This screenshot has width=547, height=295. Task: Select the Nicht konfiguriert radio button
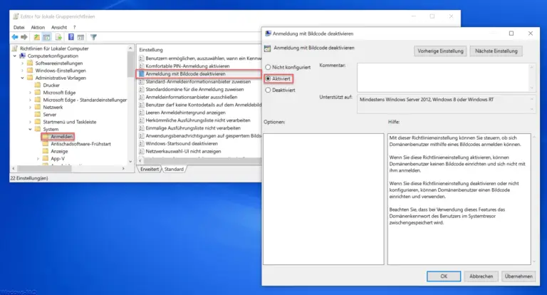[268, 67]
